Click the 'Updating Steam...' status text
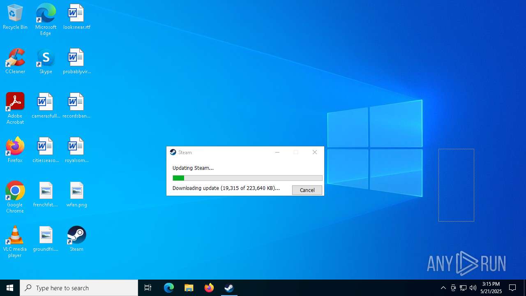Screen dimensions: 526x296 click(193, 168)
